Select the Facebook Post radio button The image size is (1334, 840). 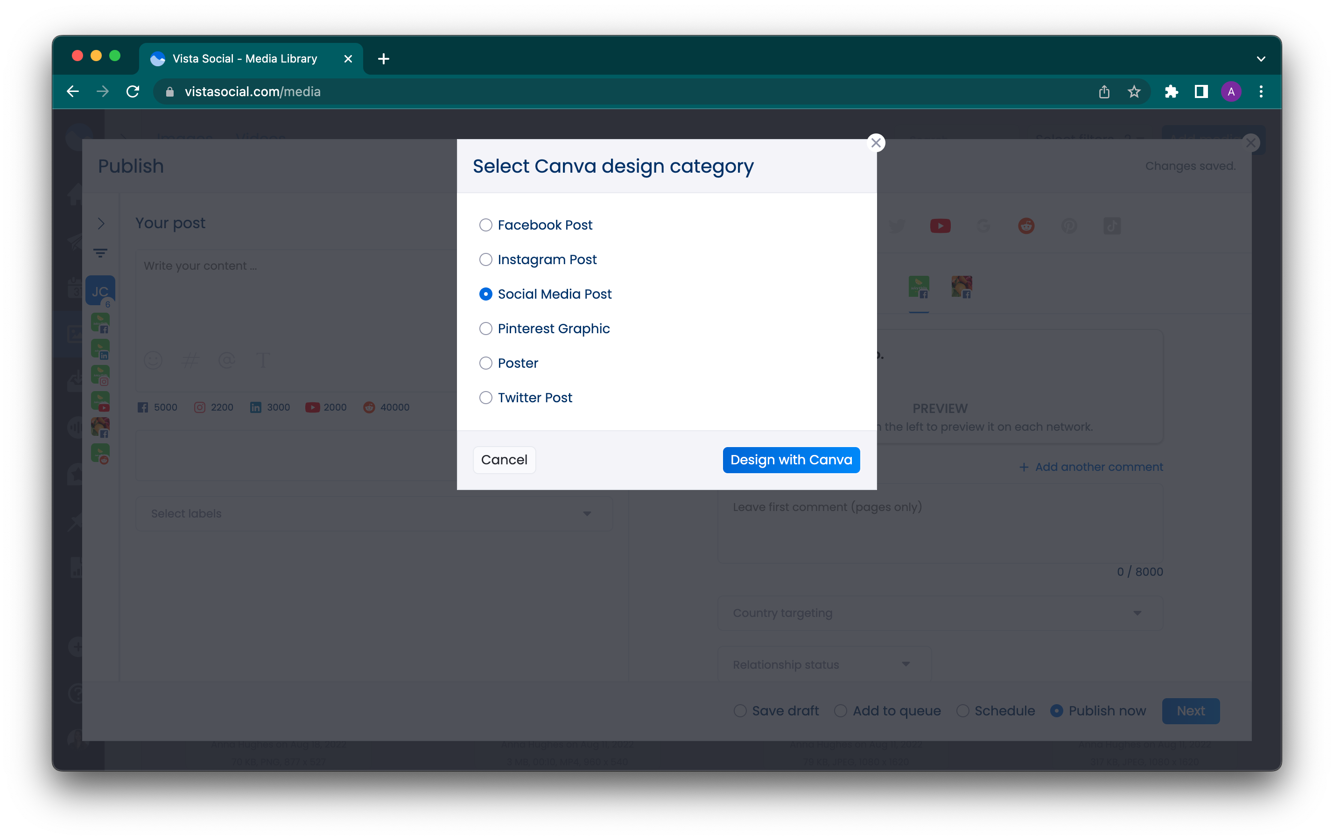485,224
